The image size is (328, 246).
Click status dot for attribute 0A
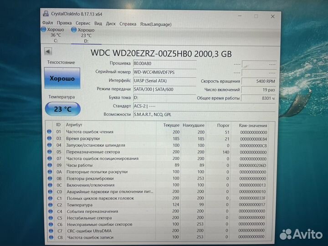coord(50,172)
